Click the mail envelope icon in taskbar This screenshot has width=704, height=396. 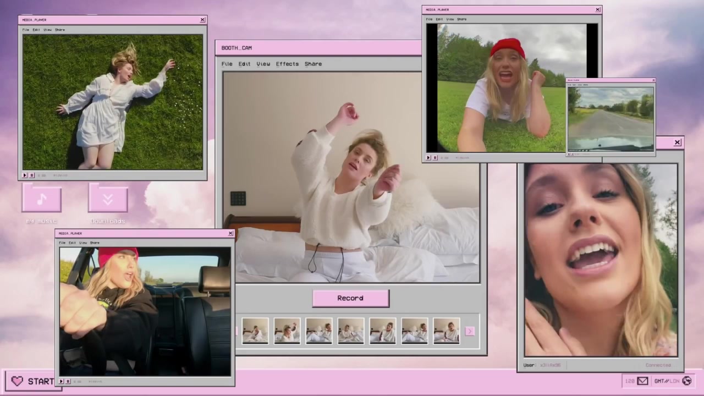642,381
